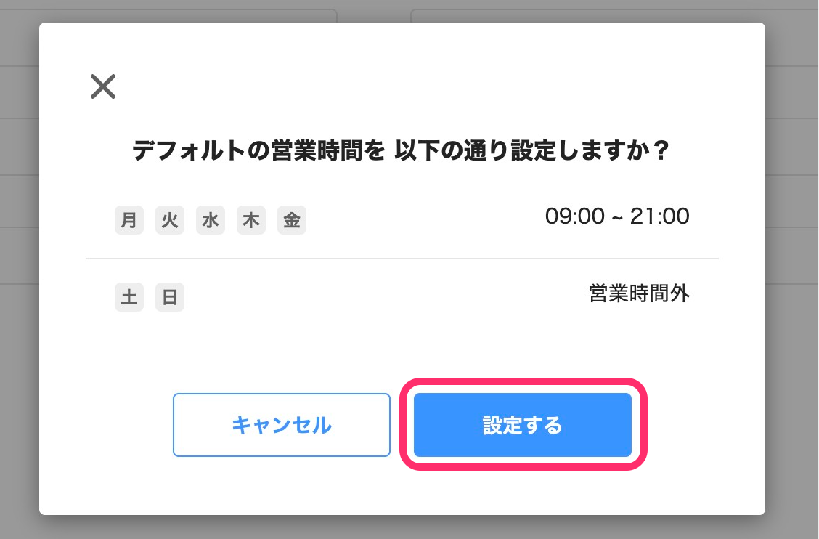
Task: Click the 水 (Wednesday) day badge
Action: coord(211,220)
